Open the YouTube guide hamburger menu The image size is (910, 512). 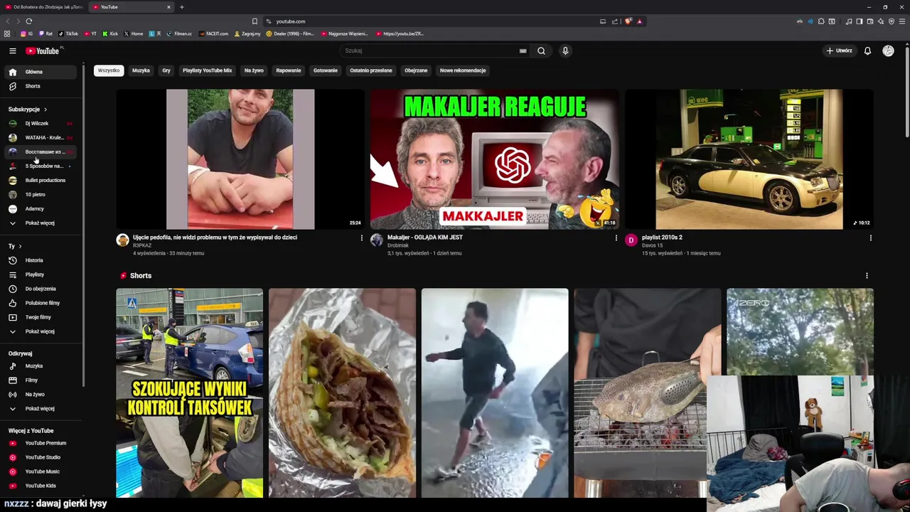(x=12, y=50)
